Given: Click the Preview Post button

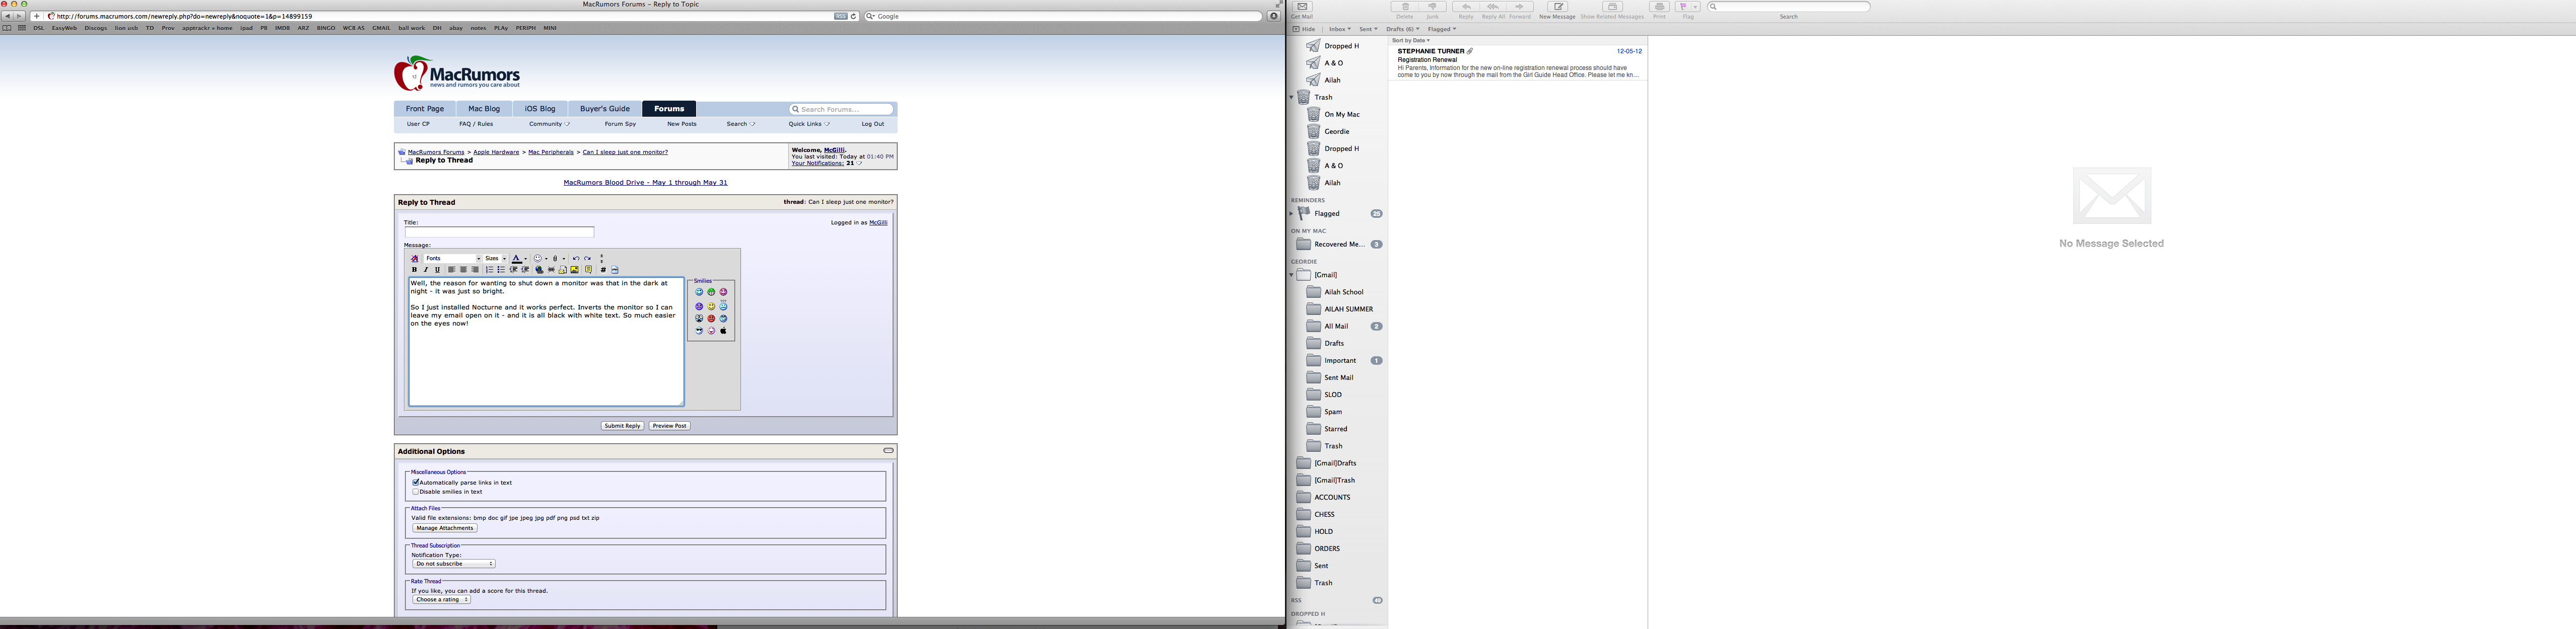Looking at the screenshot, I should click(669, 425).
